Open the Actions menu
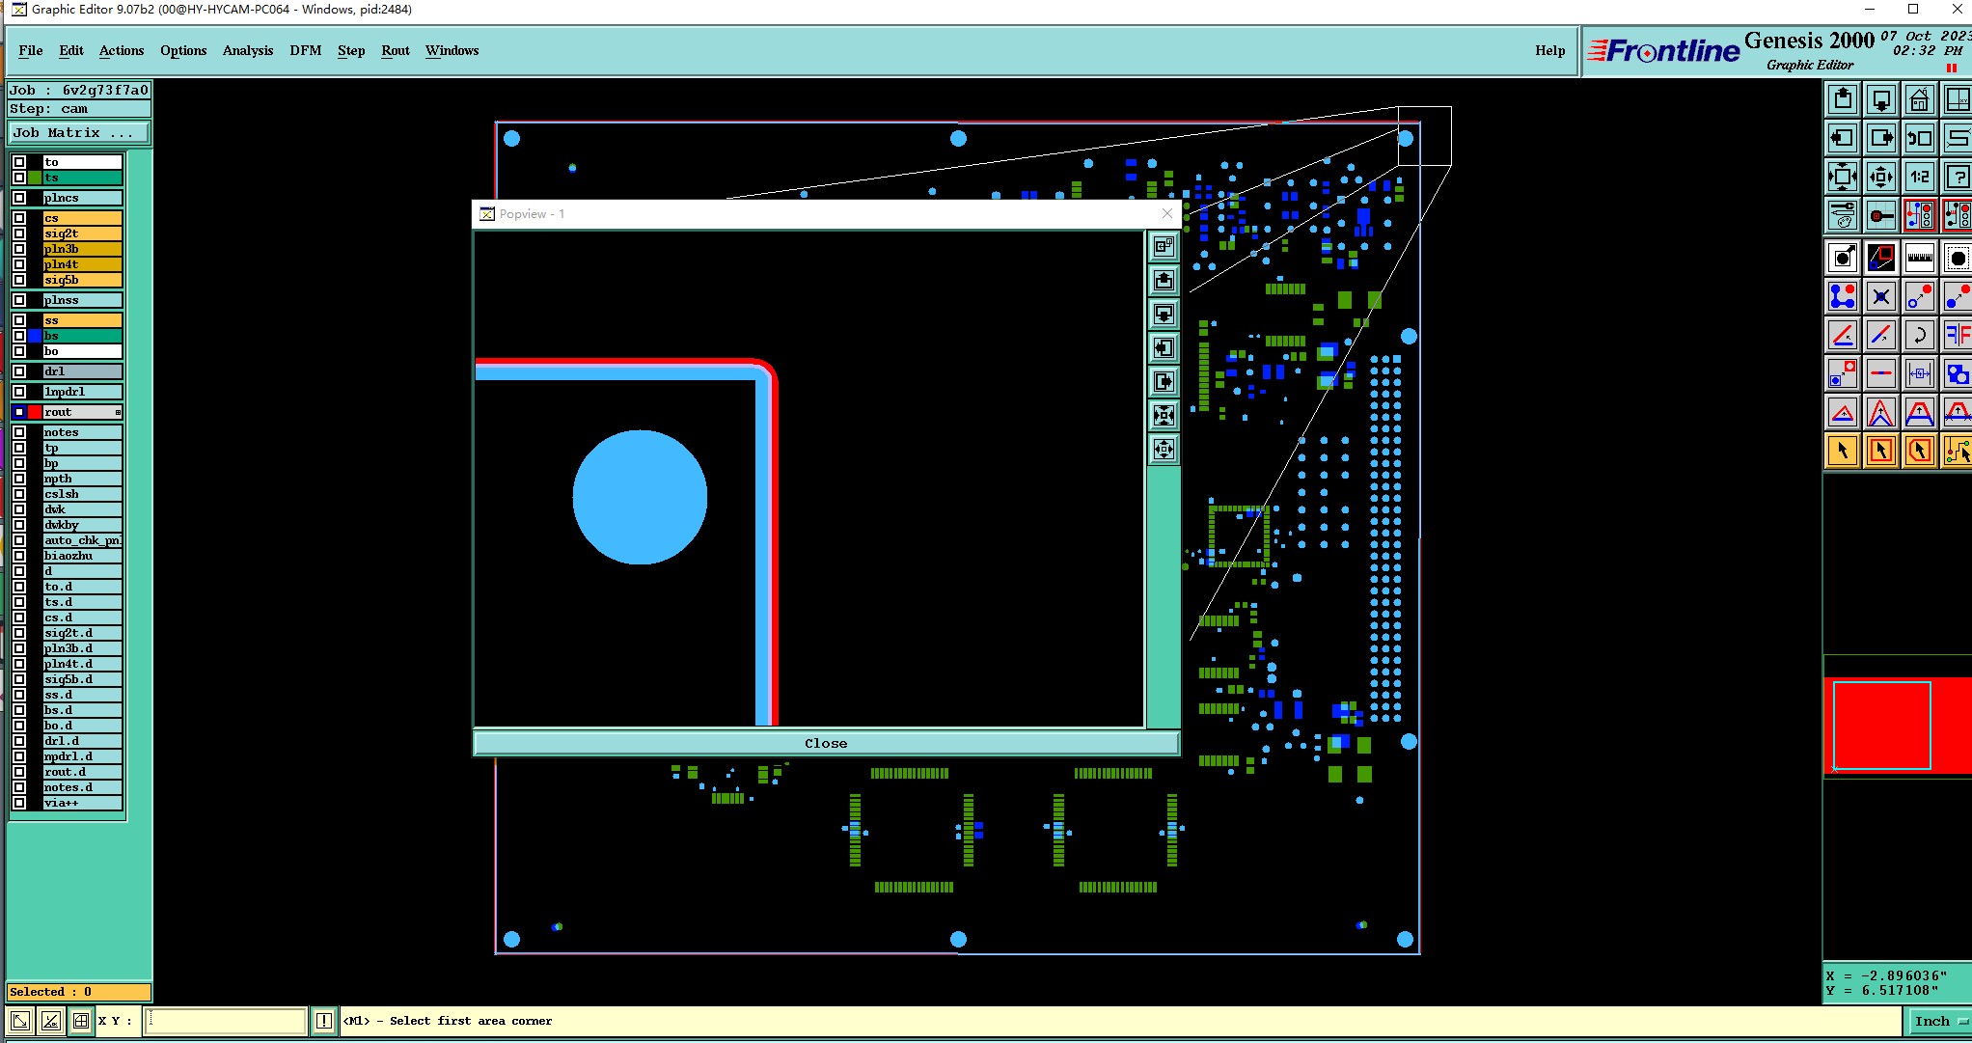1972x1043 pixels. coord(122,50)
